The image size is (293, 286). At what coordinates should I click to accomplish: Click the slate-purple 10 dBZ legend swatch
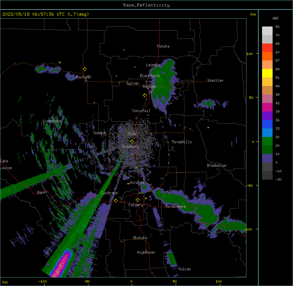tap(267, 158)
